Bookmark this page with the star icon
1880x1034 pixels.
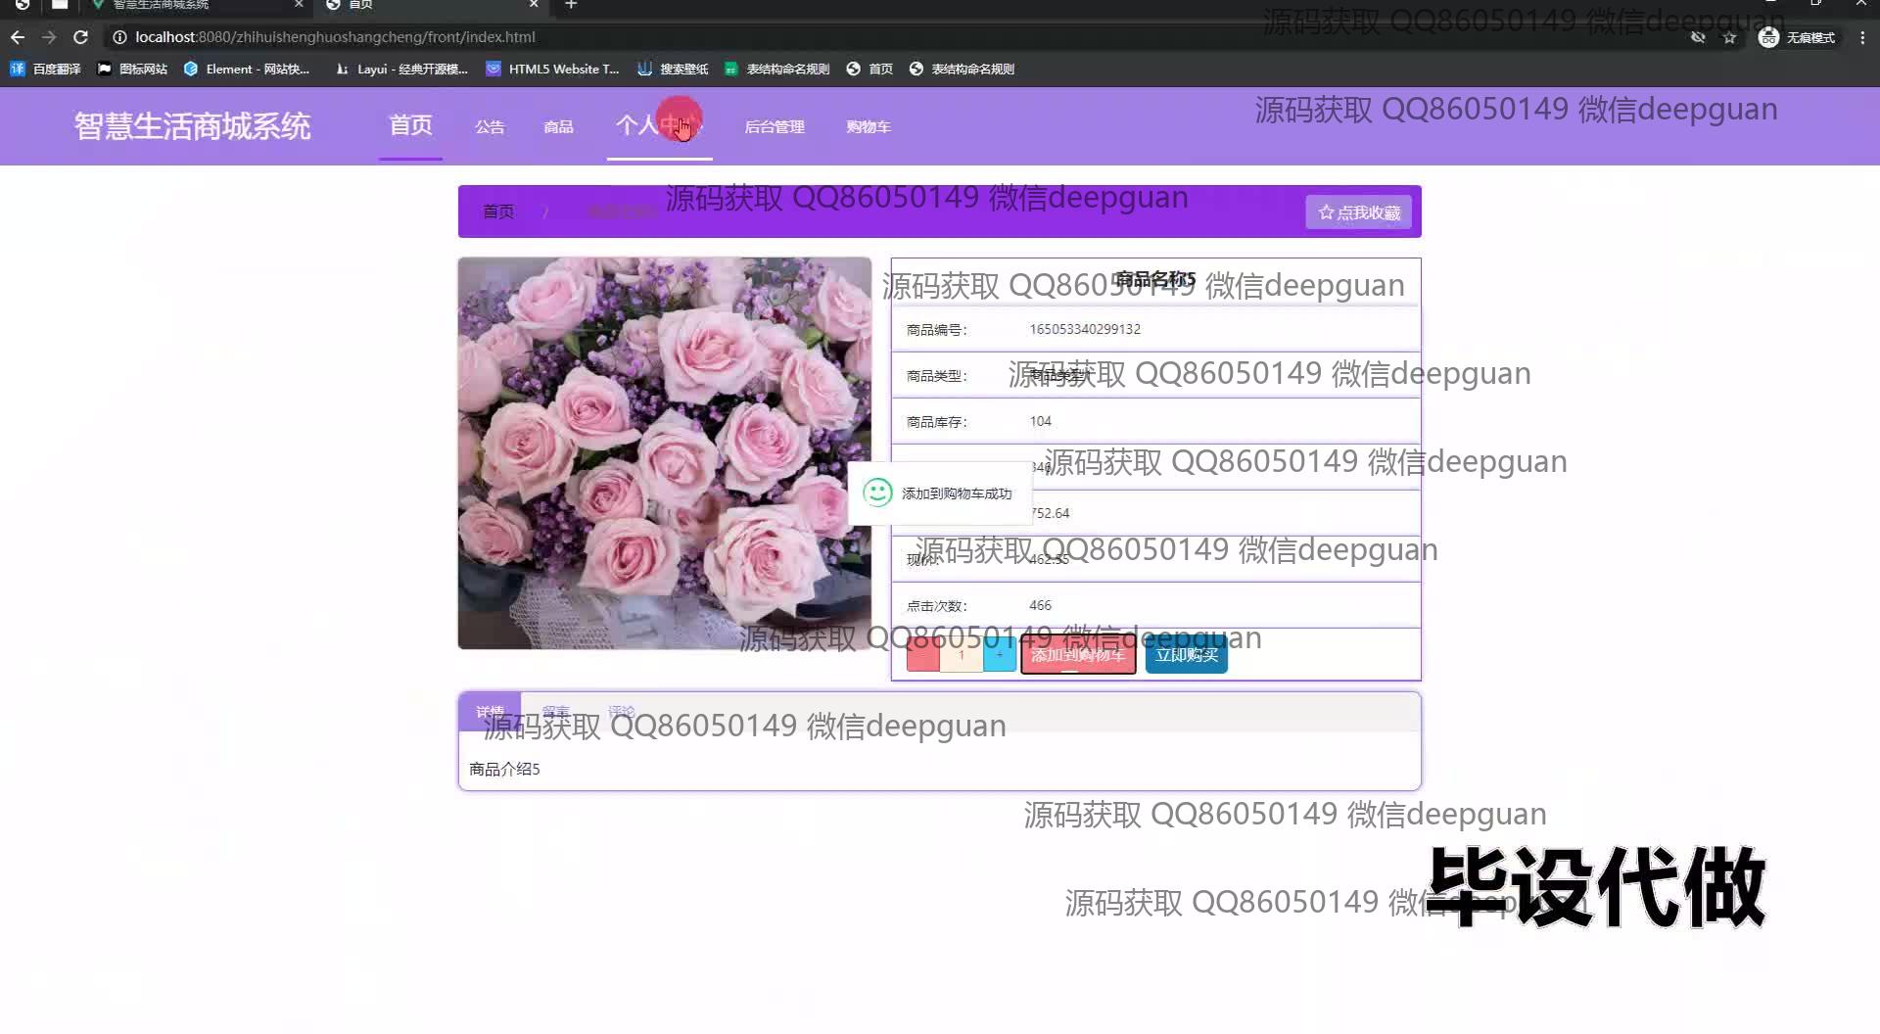click(x=1729, y=37)
